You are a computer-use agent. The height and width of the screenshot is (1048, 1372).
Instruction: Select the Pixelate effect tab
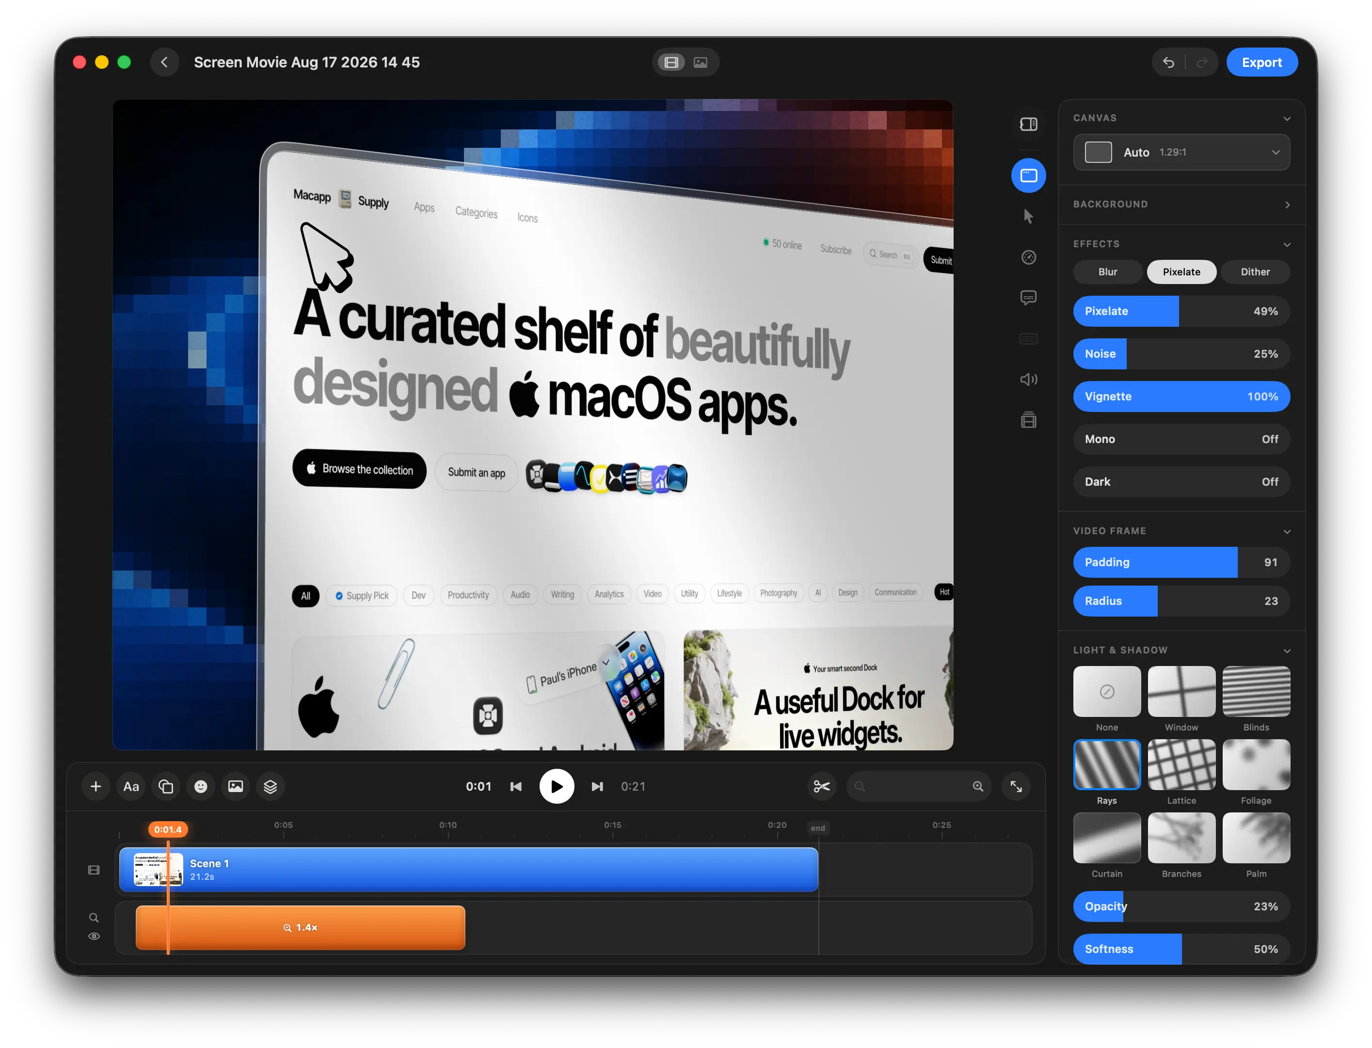click(x=1181, y=272)
